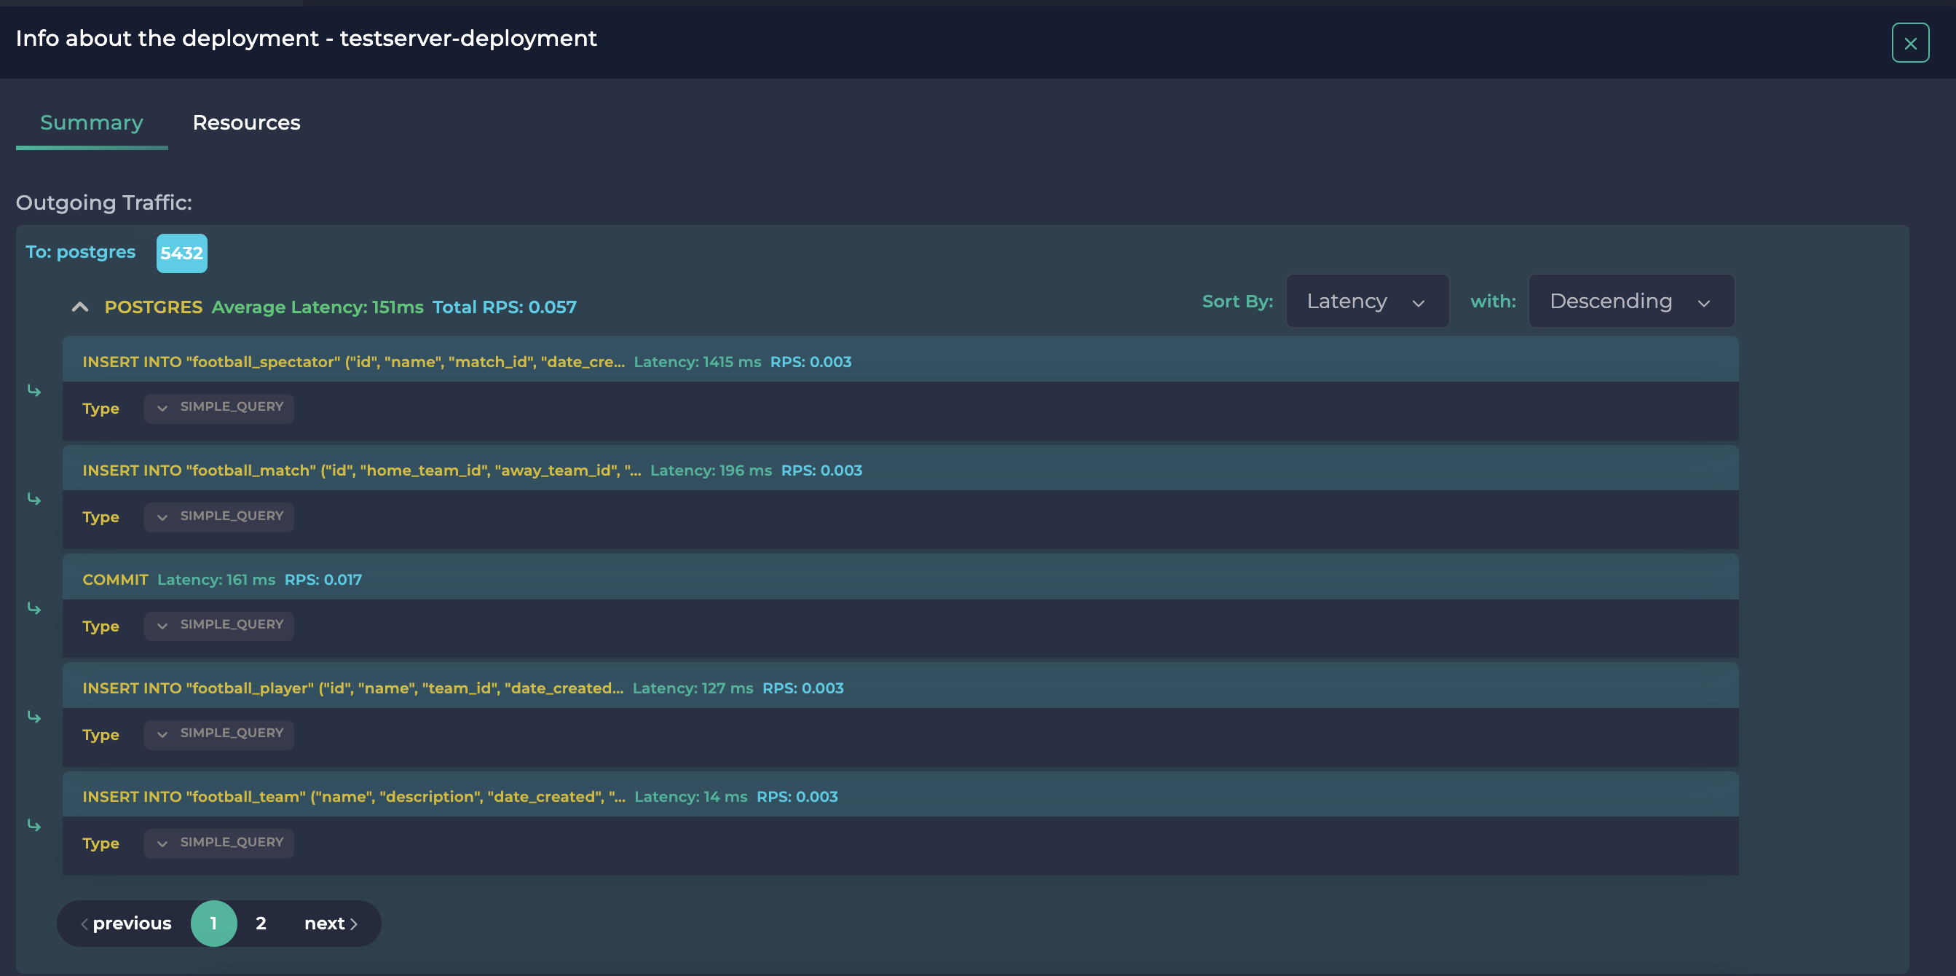Expand SIMPLE_QUERY type under COMMIT query
Viewport: 1956px width, 976px height.
(x=219, y=625)
